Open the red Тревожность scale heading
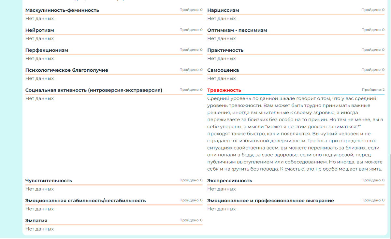The image size is (391, 239). click(x=224, y=90)
